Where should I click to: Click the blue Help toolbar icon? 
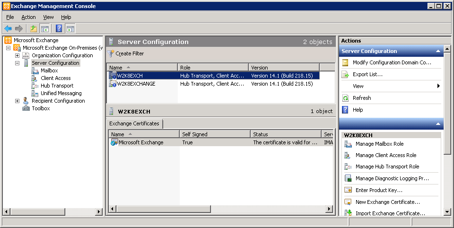[x=59, y=28]
